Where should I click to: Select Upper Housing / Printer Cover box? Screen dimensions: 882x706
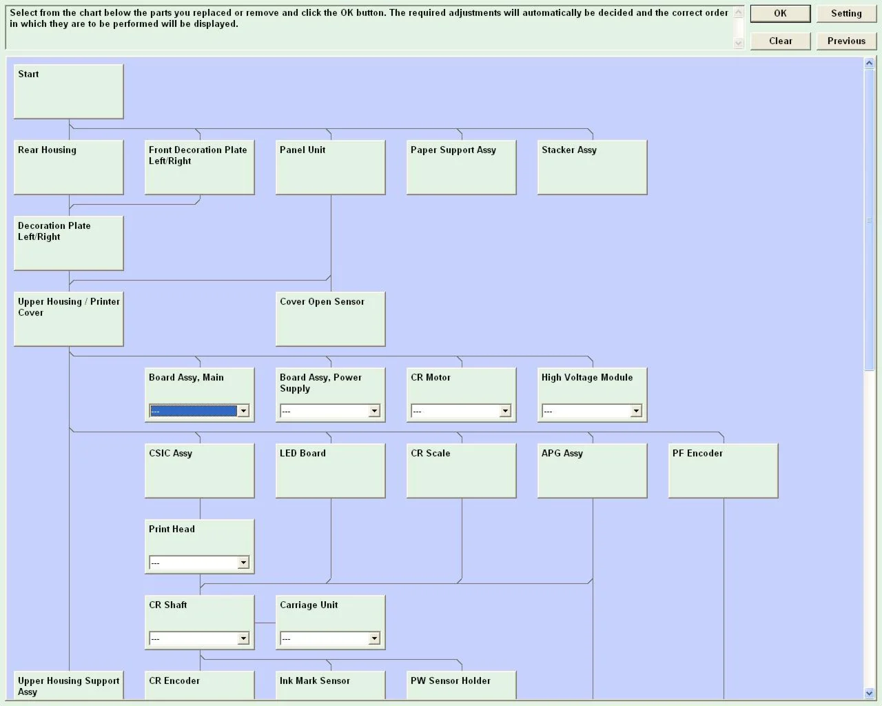(69, 319)
